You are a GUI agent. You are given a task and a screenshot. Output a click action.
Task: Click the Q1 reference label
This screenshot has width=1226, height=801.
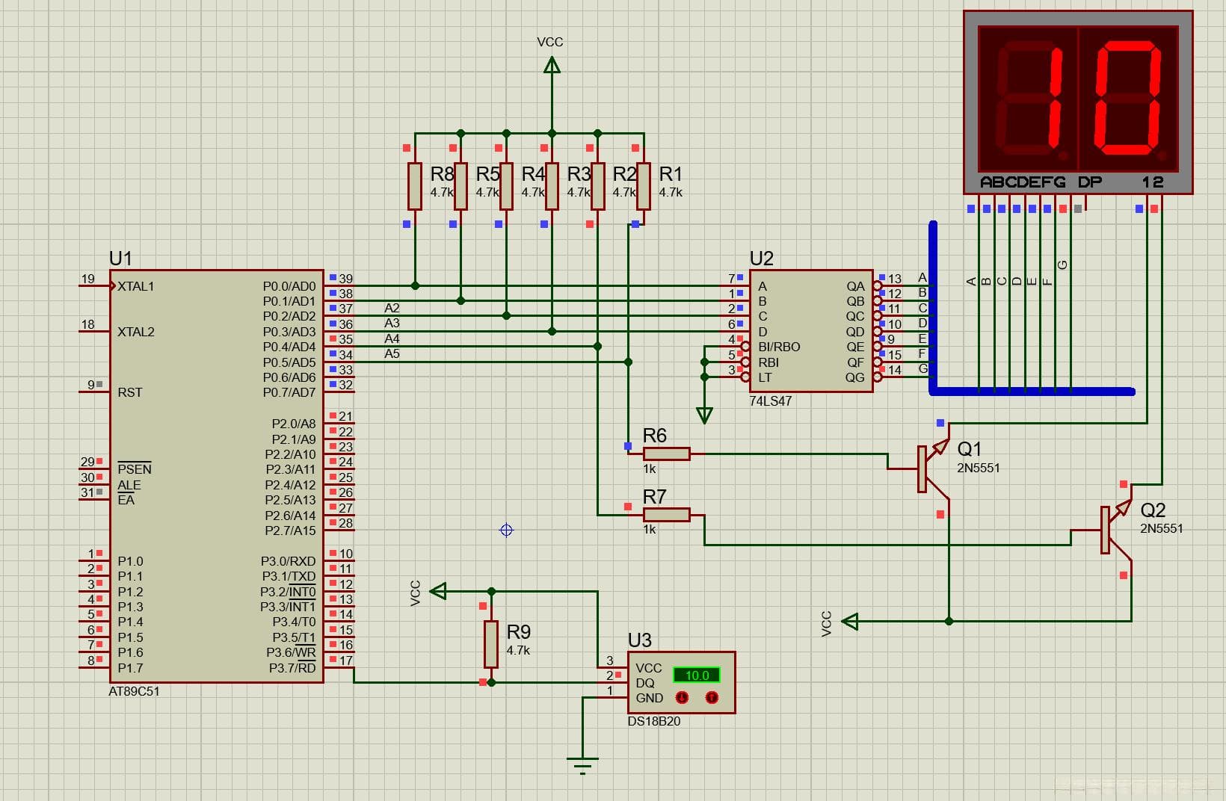pos(969,449)
